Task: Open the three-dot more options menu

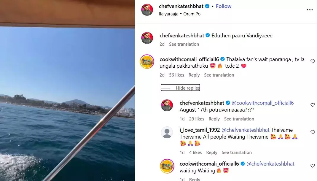Action: pos(310,10)
